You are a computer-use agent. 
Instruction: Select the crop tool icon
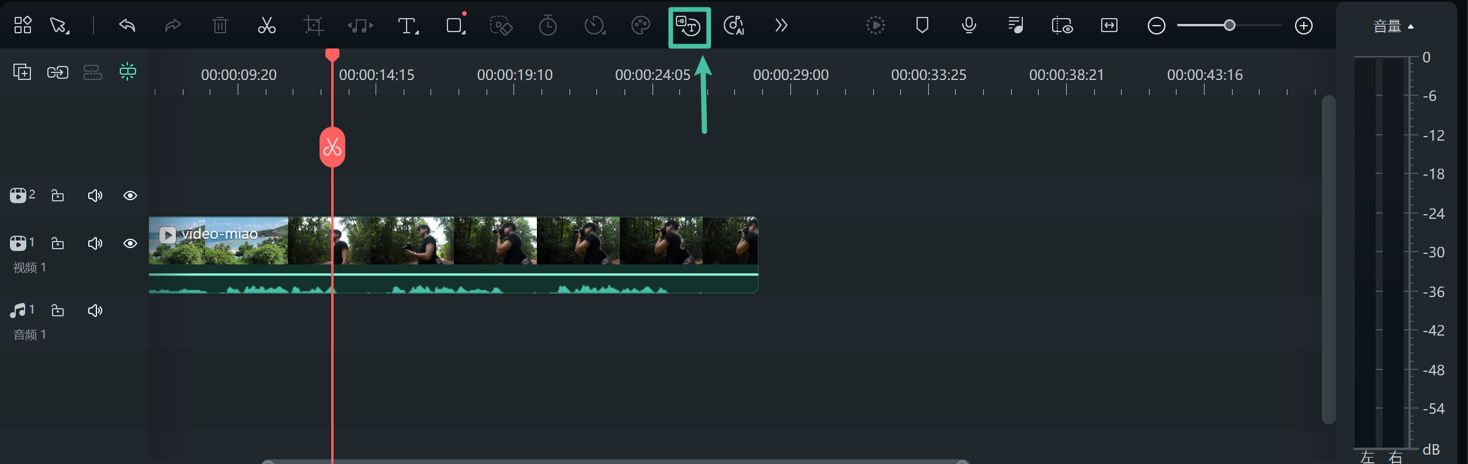tap(313, 26)
